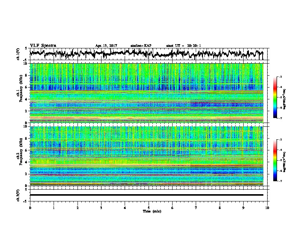Click time axis tick label "6"
301x233 pixels.
tap(173, 208)
